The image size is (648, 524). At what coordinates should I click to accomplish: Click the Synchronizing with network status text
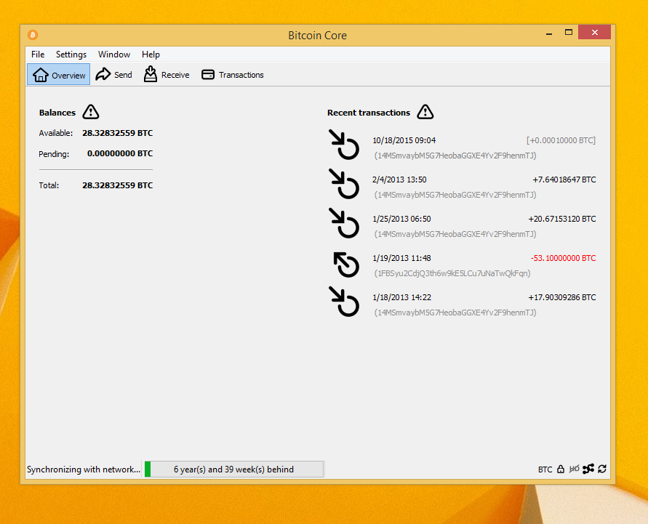(84, 469)
